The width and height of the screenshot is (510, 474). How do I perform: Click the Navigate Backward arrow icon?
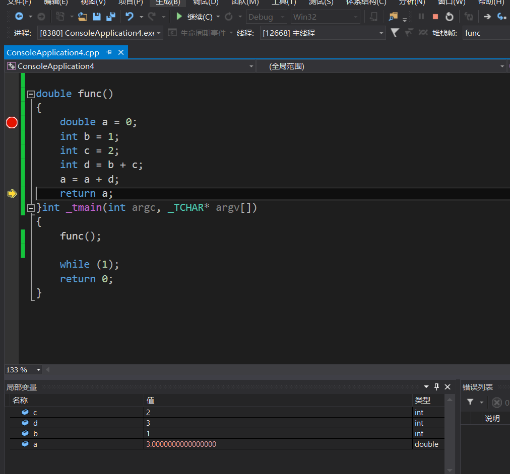click(x=19, y=17)
